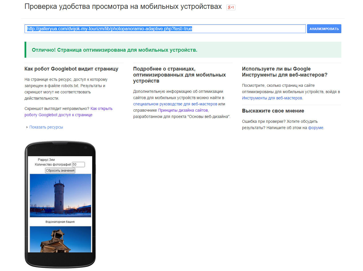Click the АНАЛИЗИРОВАТЬ button
Screen dimensions: 363x271
pyautogui.click(x=324, y=29)
